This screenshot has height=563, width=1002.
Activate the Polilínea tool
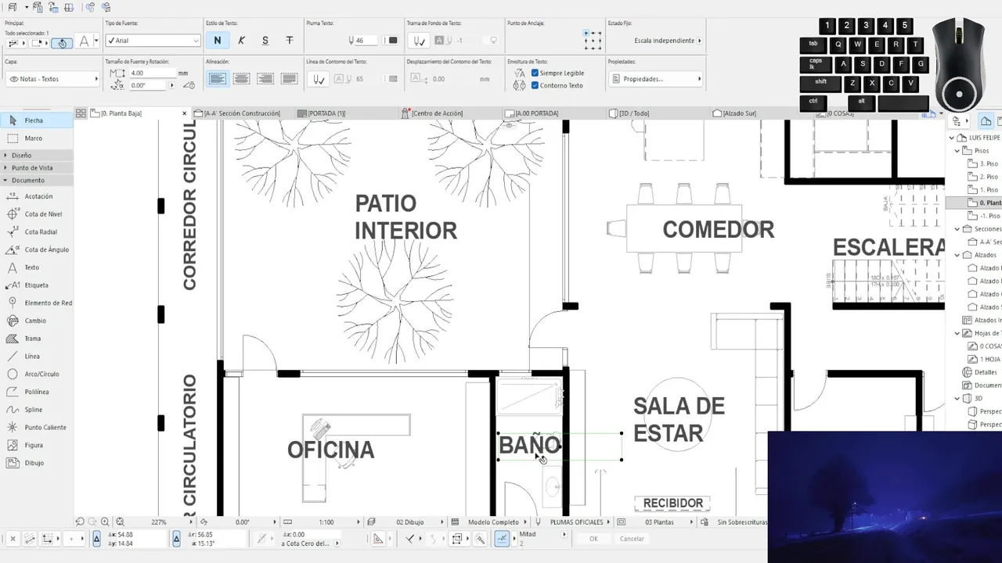36,392
